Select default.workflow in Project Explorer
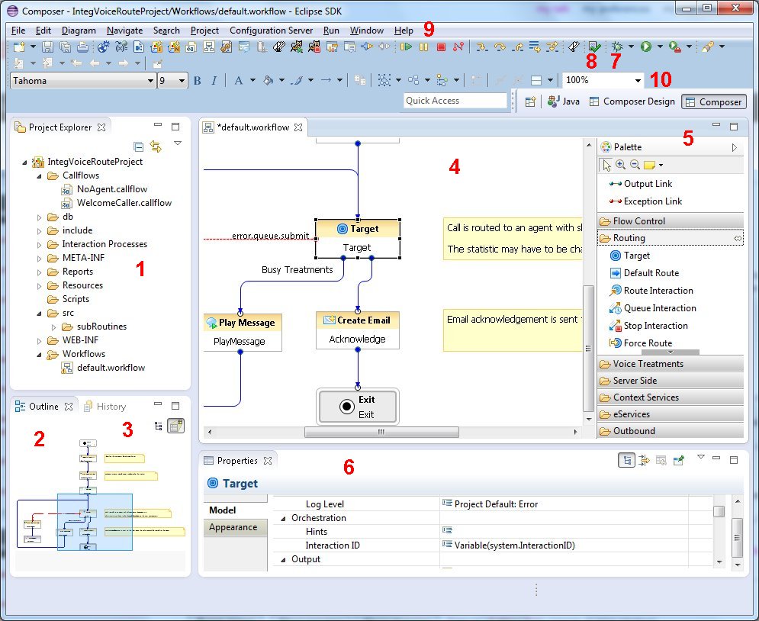 (x=111, y=368)
